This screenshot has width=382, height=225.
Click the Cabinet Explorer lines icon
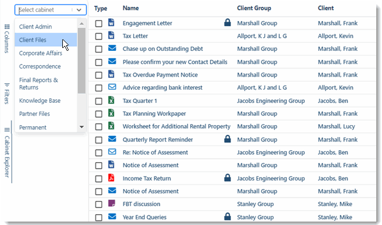(x=7, y=130)
